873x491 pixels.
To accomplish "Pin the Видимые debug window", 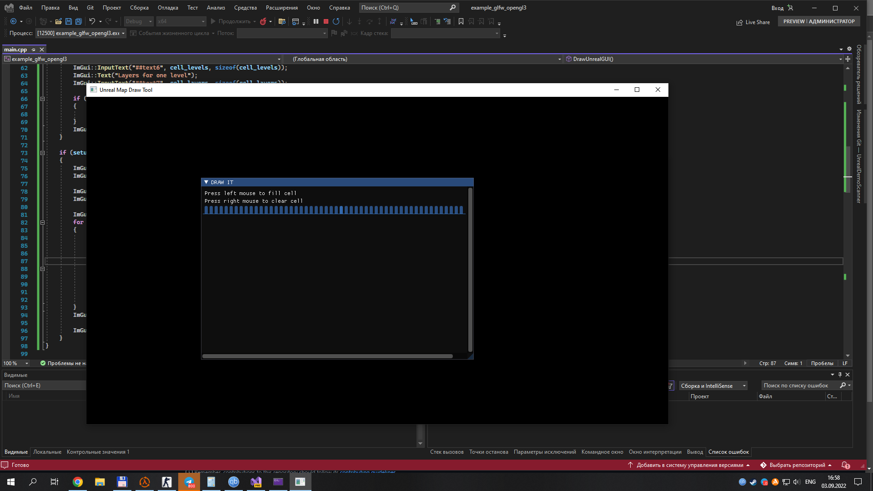I will pos(840,375).
